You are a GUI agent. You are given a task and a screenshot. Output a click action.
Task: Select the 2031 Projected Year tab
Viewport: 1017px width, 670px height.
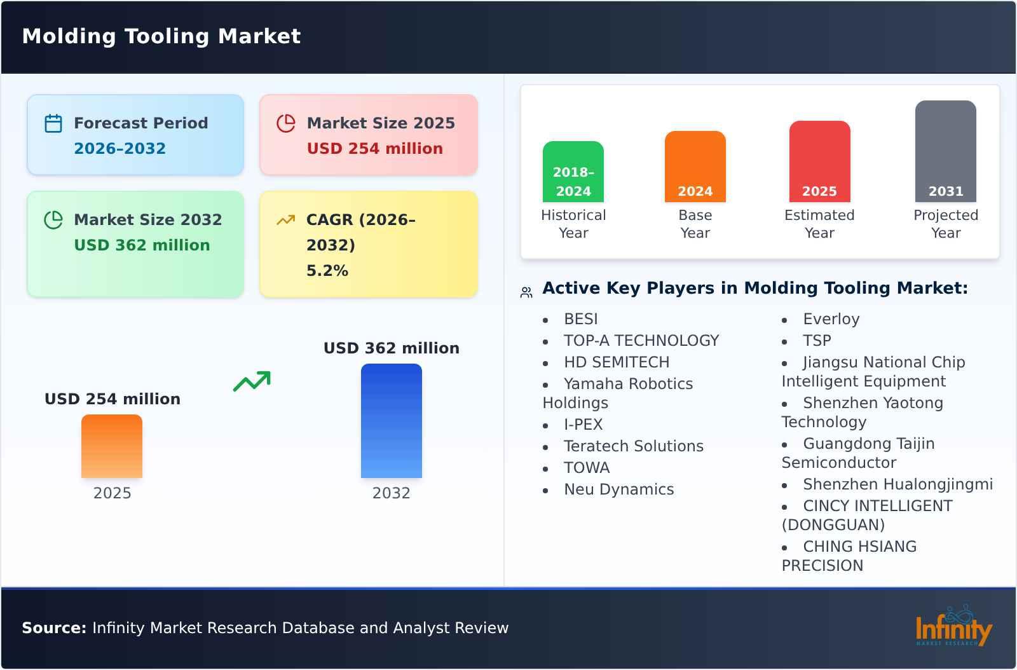(945, 153)
